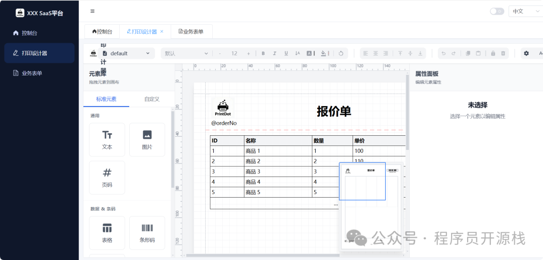The image size is (543, 260).
Task: Click the hamburger menu collapse icon
Action: pos(93,11)
